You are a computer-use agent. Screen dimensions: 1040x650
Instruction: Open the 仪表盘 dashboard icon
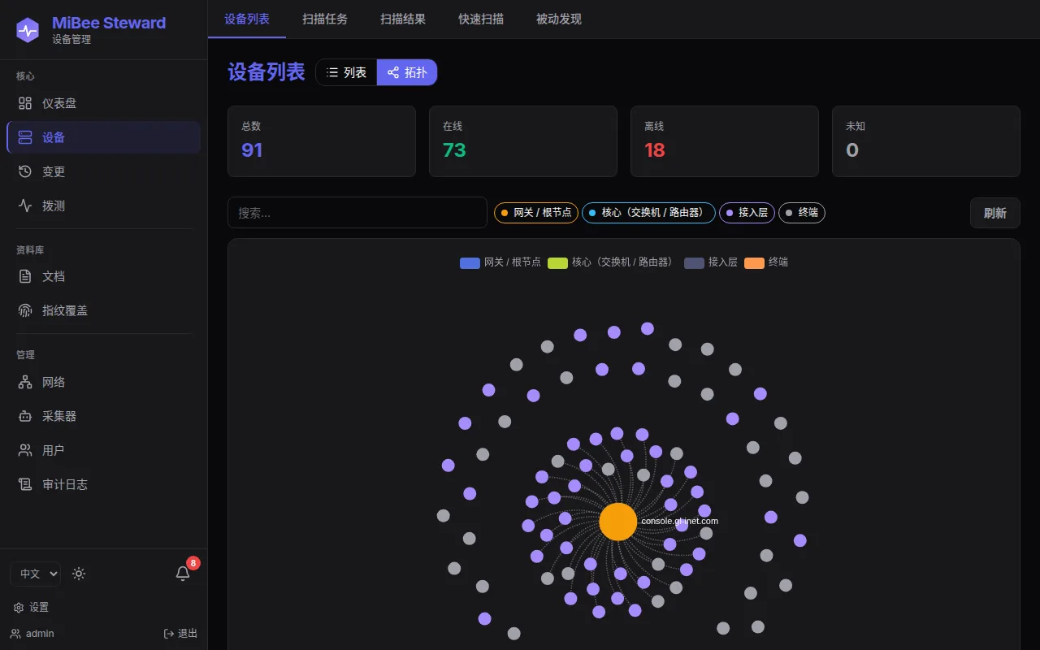click(x=25, y=103)
